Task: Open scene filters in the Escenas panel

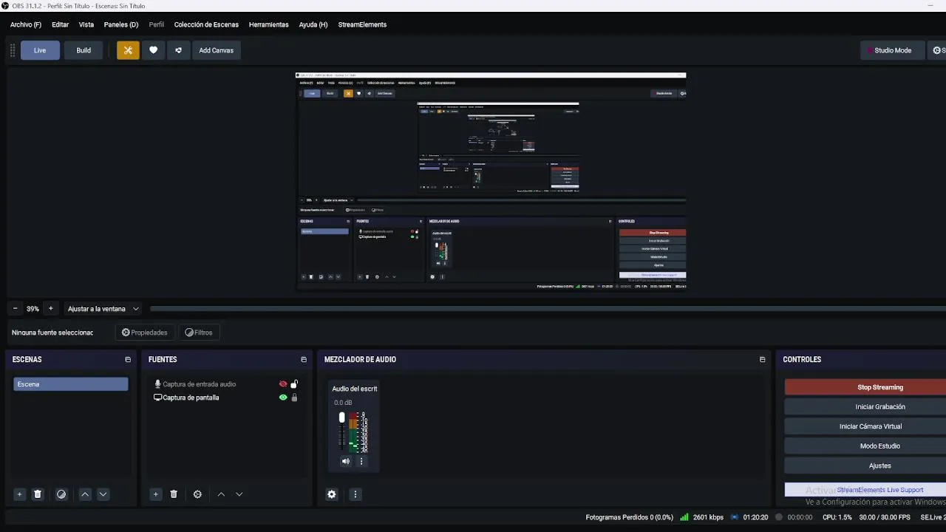Action: [x=61, y=494]
